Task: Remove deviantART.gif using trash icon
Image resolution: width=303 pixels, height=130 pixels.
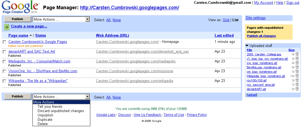Action: tap(297, 89)
